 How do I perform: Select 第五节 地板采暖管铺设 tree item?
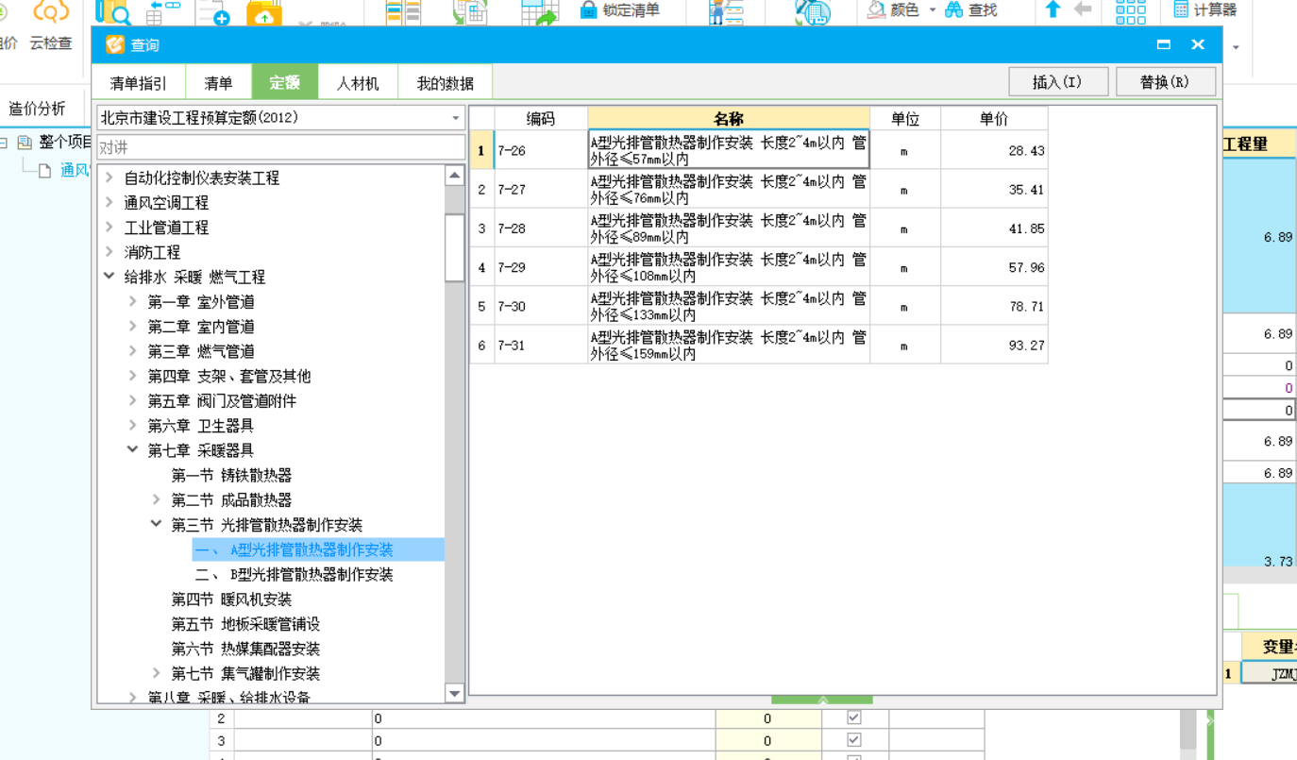245,624
